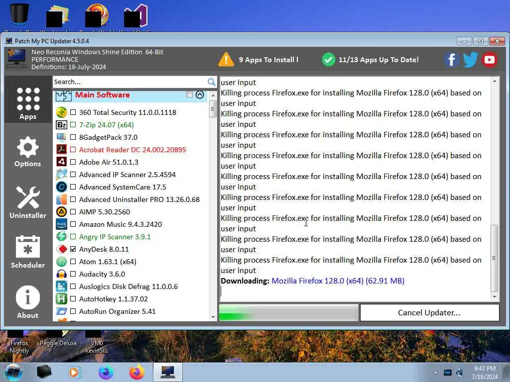
Task: Click the 7-Zip app icon
Action: pos(61,125)
